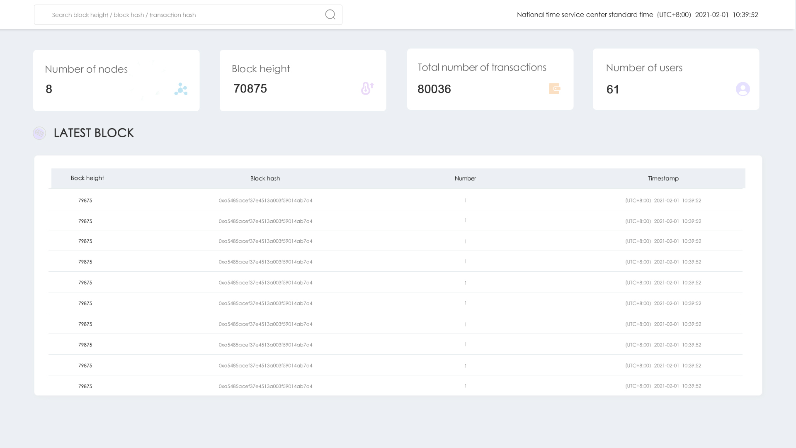Sort by Bock height column header
The width and height of the screenshot is (796, 448).
point(87,178)
